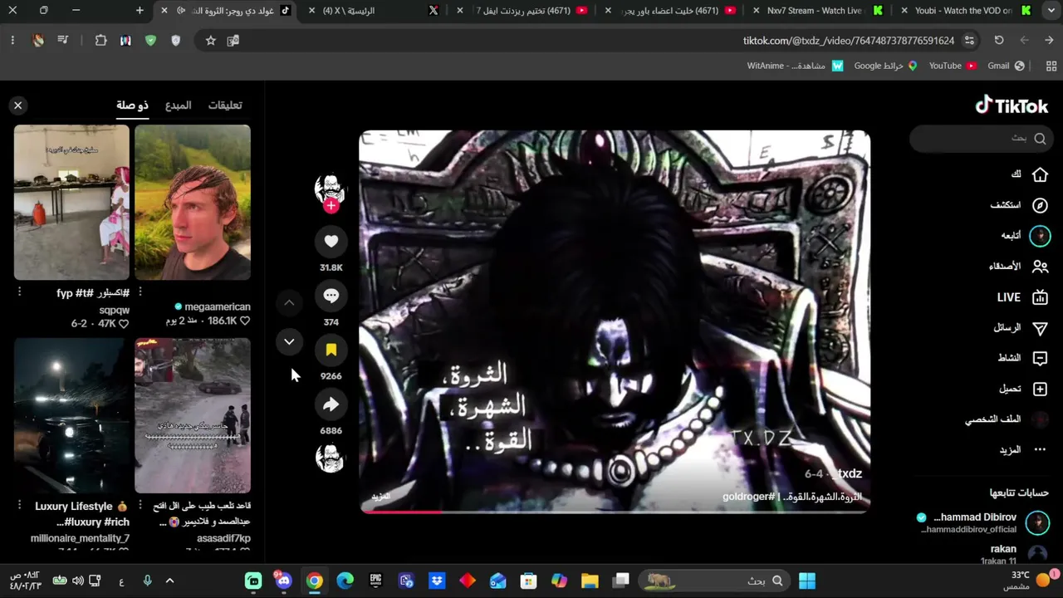Image resolution: width=1063 pixels, height=598 pixels.
Task: Open the asasadif7kp gameplay video thumbnail
Action: click(x=193, y=415)
